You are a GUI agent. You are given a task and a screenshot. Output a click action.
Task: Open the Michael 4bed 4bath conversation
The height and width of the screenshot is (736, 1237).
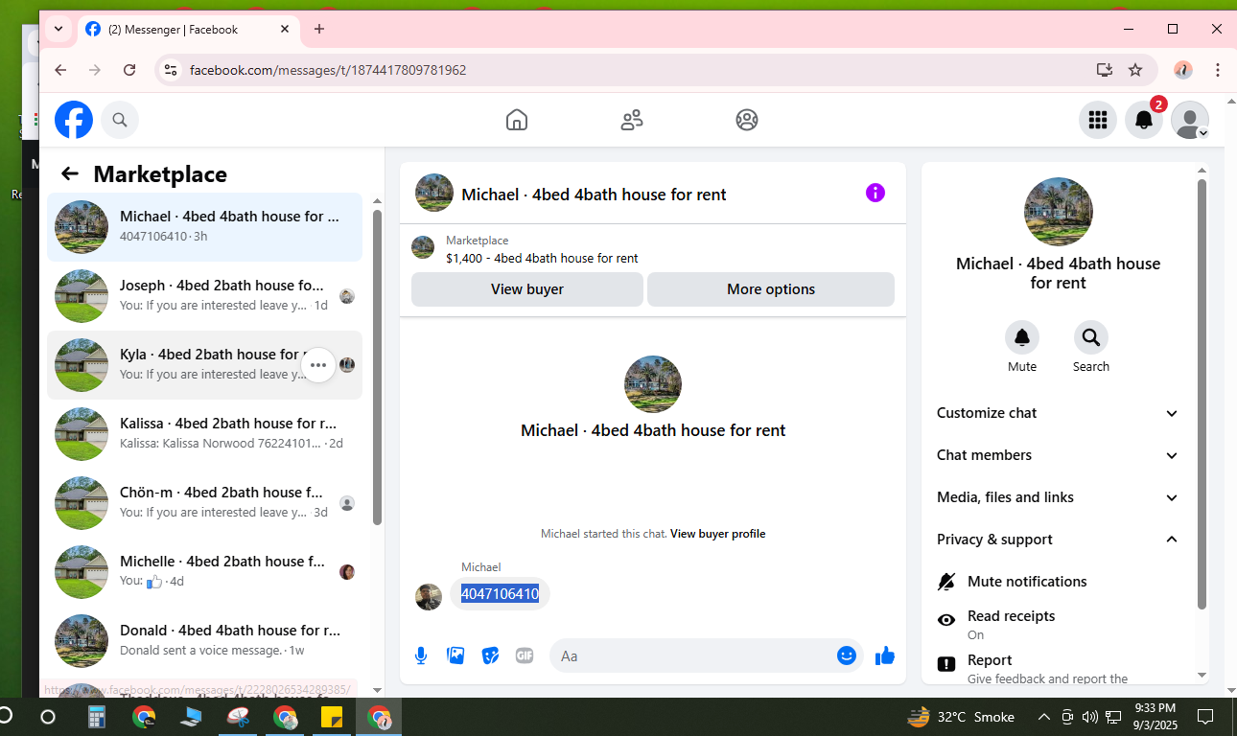coord(204,227)
